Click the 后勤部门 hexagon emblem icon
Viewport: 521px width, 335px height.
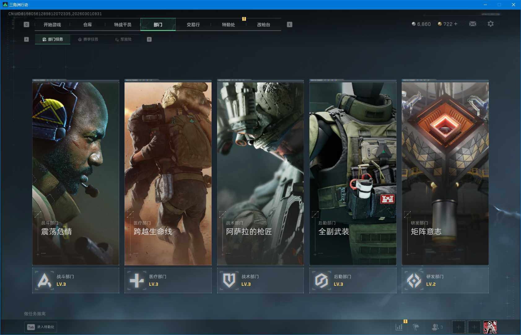tap(321, 281)
